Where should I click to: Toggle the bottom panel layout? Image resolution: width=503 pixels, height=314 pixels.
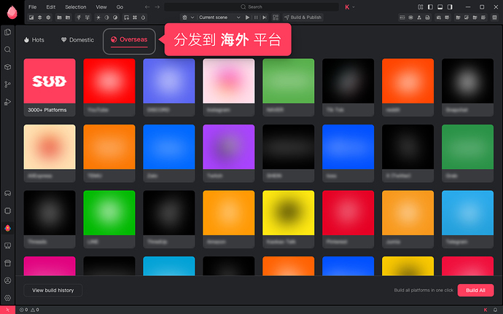[x=440, y=7]
